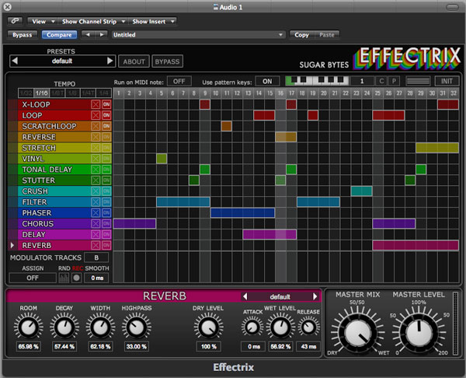Viewport: 466px width, 378px height.
Task: Select previous reverb preset arrow
Action: click(x=245, y=296)
